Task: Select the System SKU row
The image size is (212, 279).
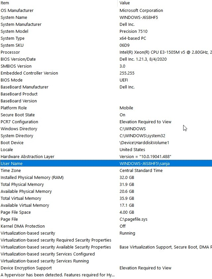Action: [x=106, y=45]
